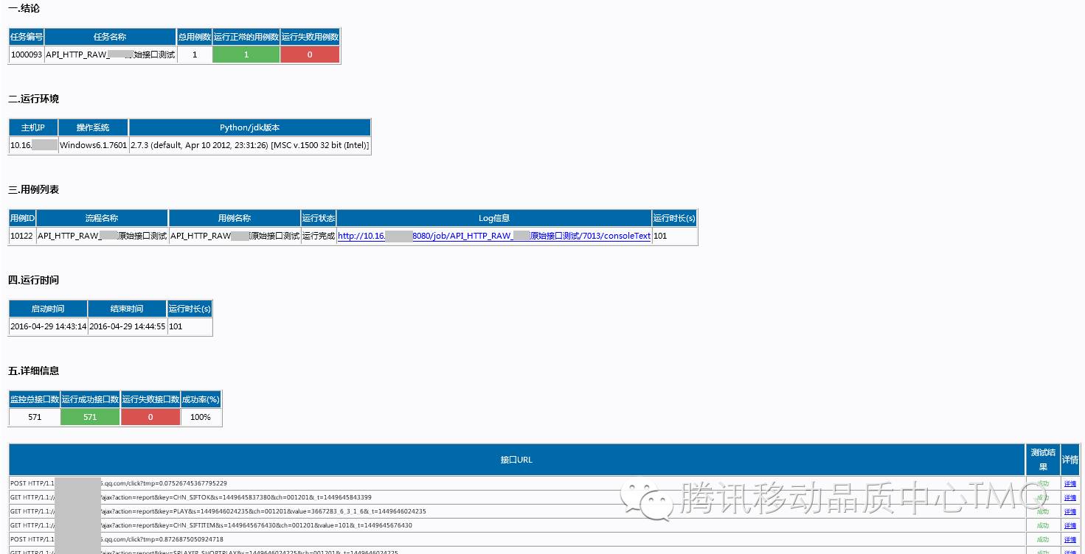Click the green passed-cases cell showing 1
Image resolution: width=1085 pixels, height=554 pixels.
pos(246,55)
